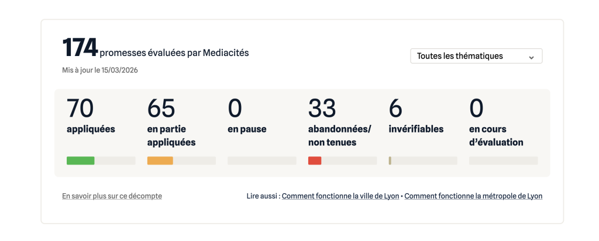
Task: Open 'En savoir plus sur ce décompte' link
Action: tap(112, 196)
